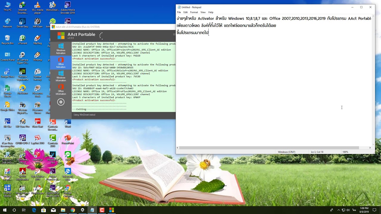Click the 'Windows (CRLF)' status text
The image size is (381, 214).
click(x=287, y=152)
